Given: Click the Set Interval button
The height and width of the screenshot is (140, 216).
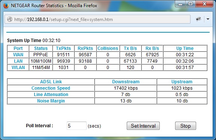Looking at the screenshot, I should 143,126.
